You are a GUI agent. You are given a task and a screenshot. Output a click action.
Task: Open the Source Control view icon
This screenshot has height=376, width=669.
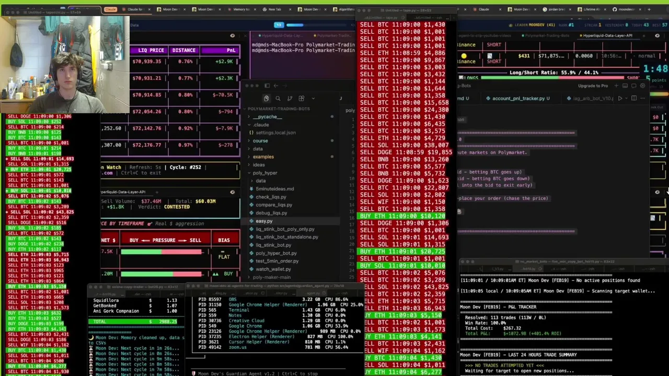tap(290, 98)
